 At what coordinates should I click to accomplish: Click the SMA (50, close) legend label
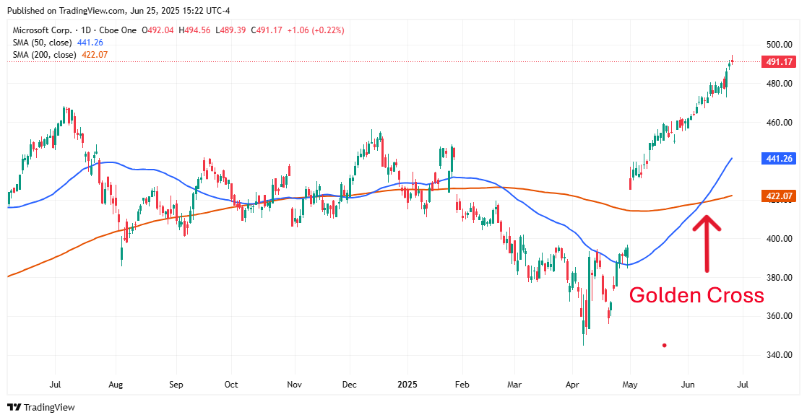(42, 43)
